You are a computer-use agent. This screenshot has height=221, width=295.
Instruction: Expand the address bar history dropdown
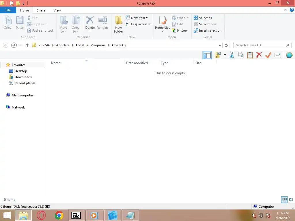coord(220,45)
